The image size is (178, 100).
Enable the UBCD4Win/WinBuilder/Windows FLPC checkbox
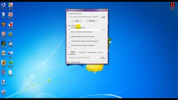[69, 38]
